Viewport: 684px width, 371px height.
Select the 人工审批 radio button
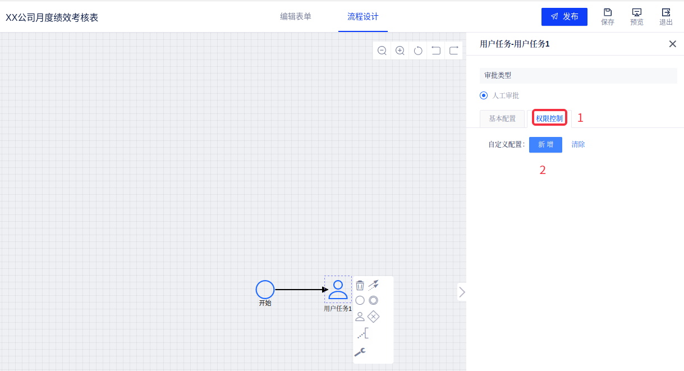[484, 95]
